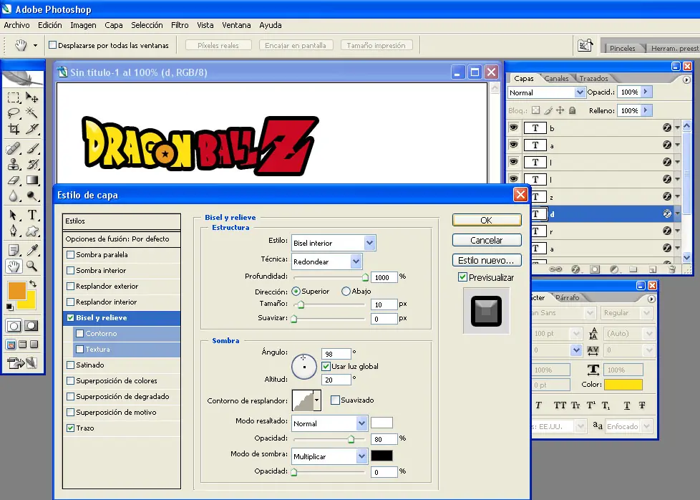Click the Cancelar button
Screen dimensions: 700x500
(487, 240)
